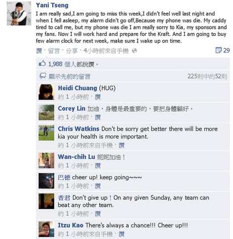Open Chris Watkins' avatar thumbnail

tap(47, 133)
